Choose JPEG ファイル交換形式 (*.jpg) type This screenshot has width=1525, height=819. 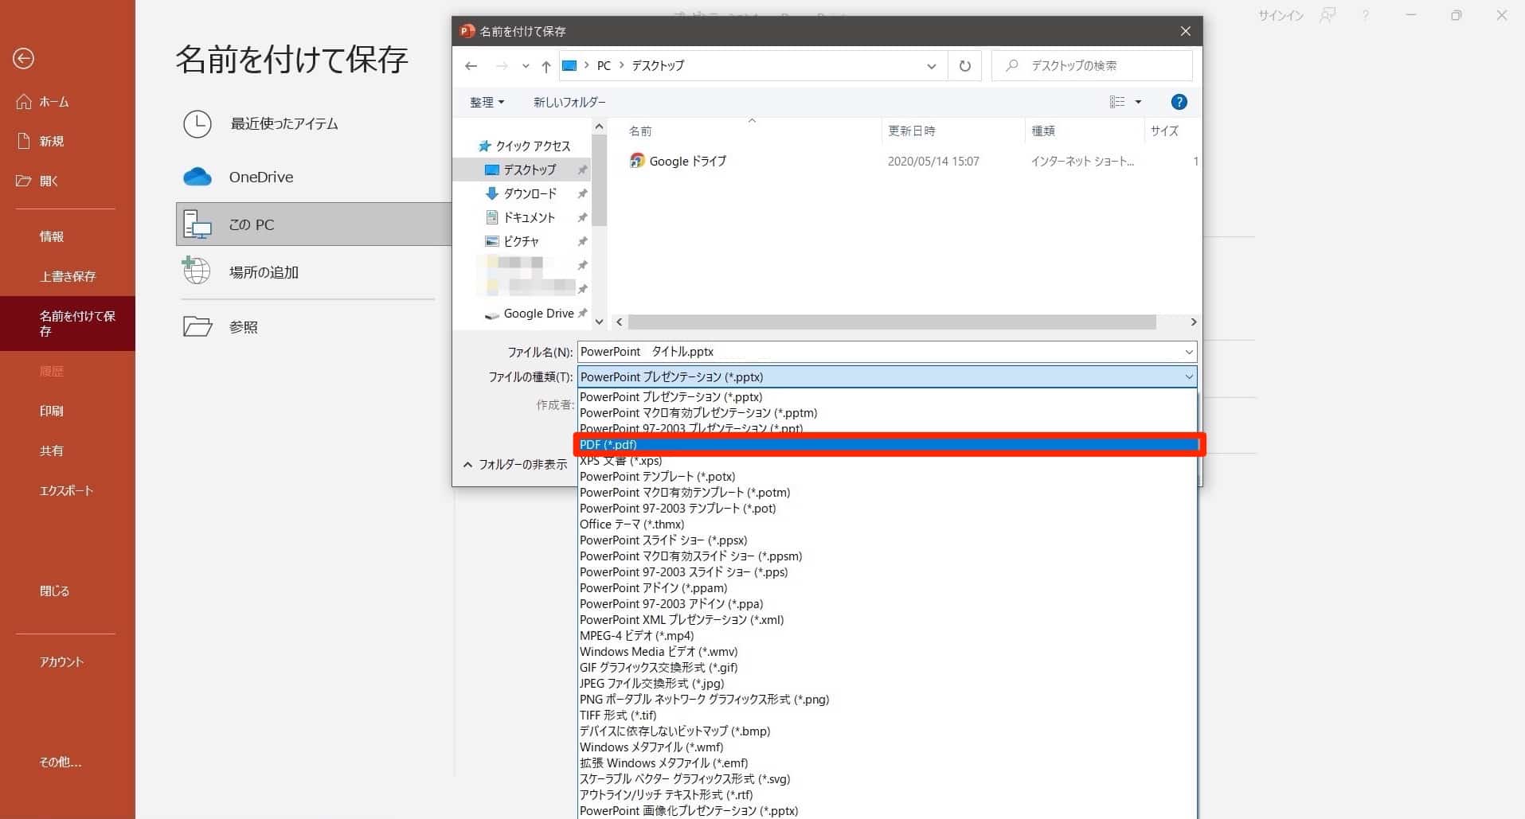pos(887,684)
